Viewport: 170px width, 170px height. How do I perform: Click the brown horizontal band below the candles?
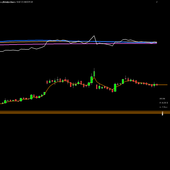coord(85,113)
